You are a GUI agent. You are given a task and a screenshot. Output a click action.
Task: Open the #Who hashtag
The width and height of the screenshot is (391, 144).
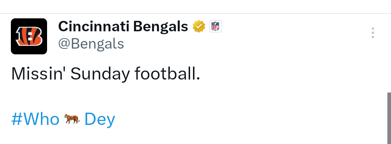pos(35,119)
